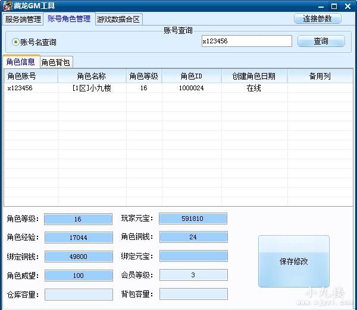Select the 账号角色管理 tab
Image resolution: width=357 pixels, height=310 pixels.
pos(69,18)
